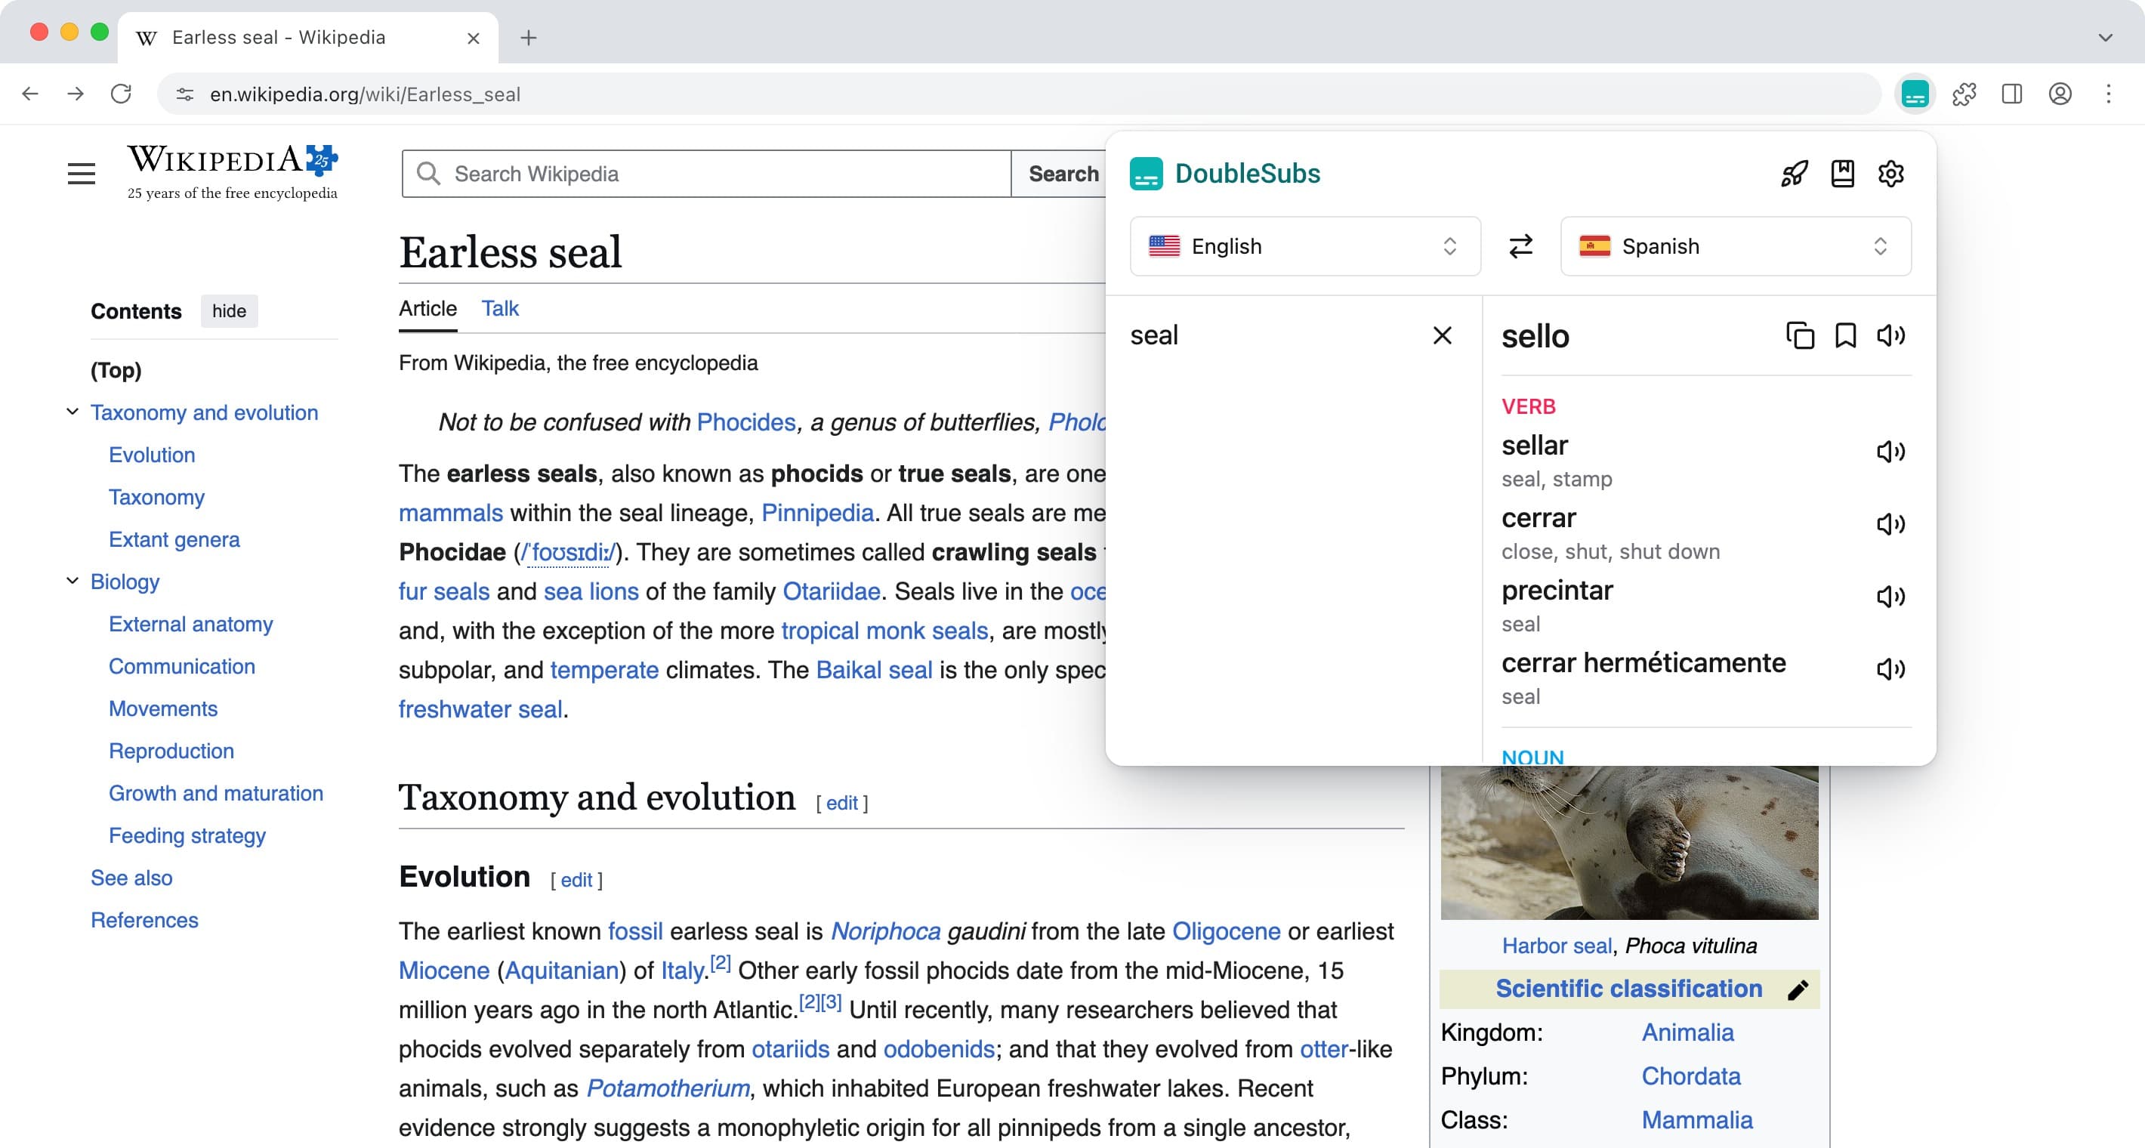Image resolution: width=2145 pixels, height=1148 pixels.
Task: Go to References in contents
Action: coord(144,920)
